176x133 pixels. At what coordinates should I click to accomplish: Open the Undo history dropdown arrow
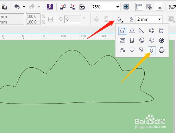click(24, 7)
